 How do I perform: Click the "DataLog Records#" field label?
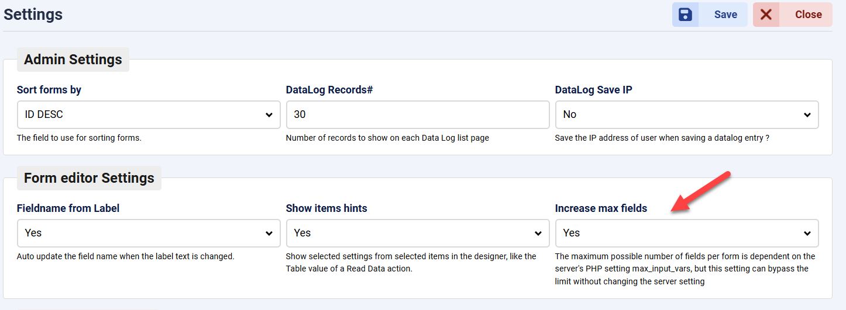coord(329,90)
